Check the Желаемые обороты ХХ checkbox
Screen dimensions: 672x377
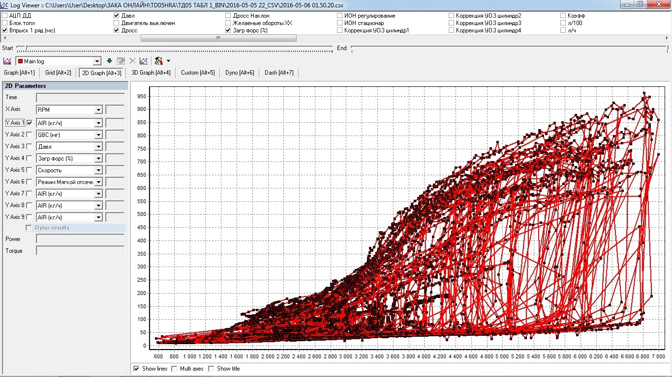(x=228, y=23)
